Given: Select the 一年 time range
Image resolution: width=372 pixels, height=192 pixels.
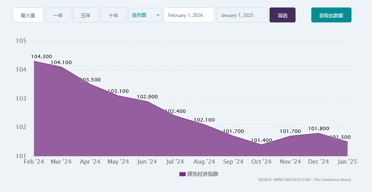Looking at the screenshot, I should click(58, 15).
